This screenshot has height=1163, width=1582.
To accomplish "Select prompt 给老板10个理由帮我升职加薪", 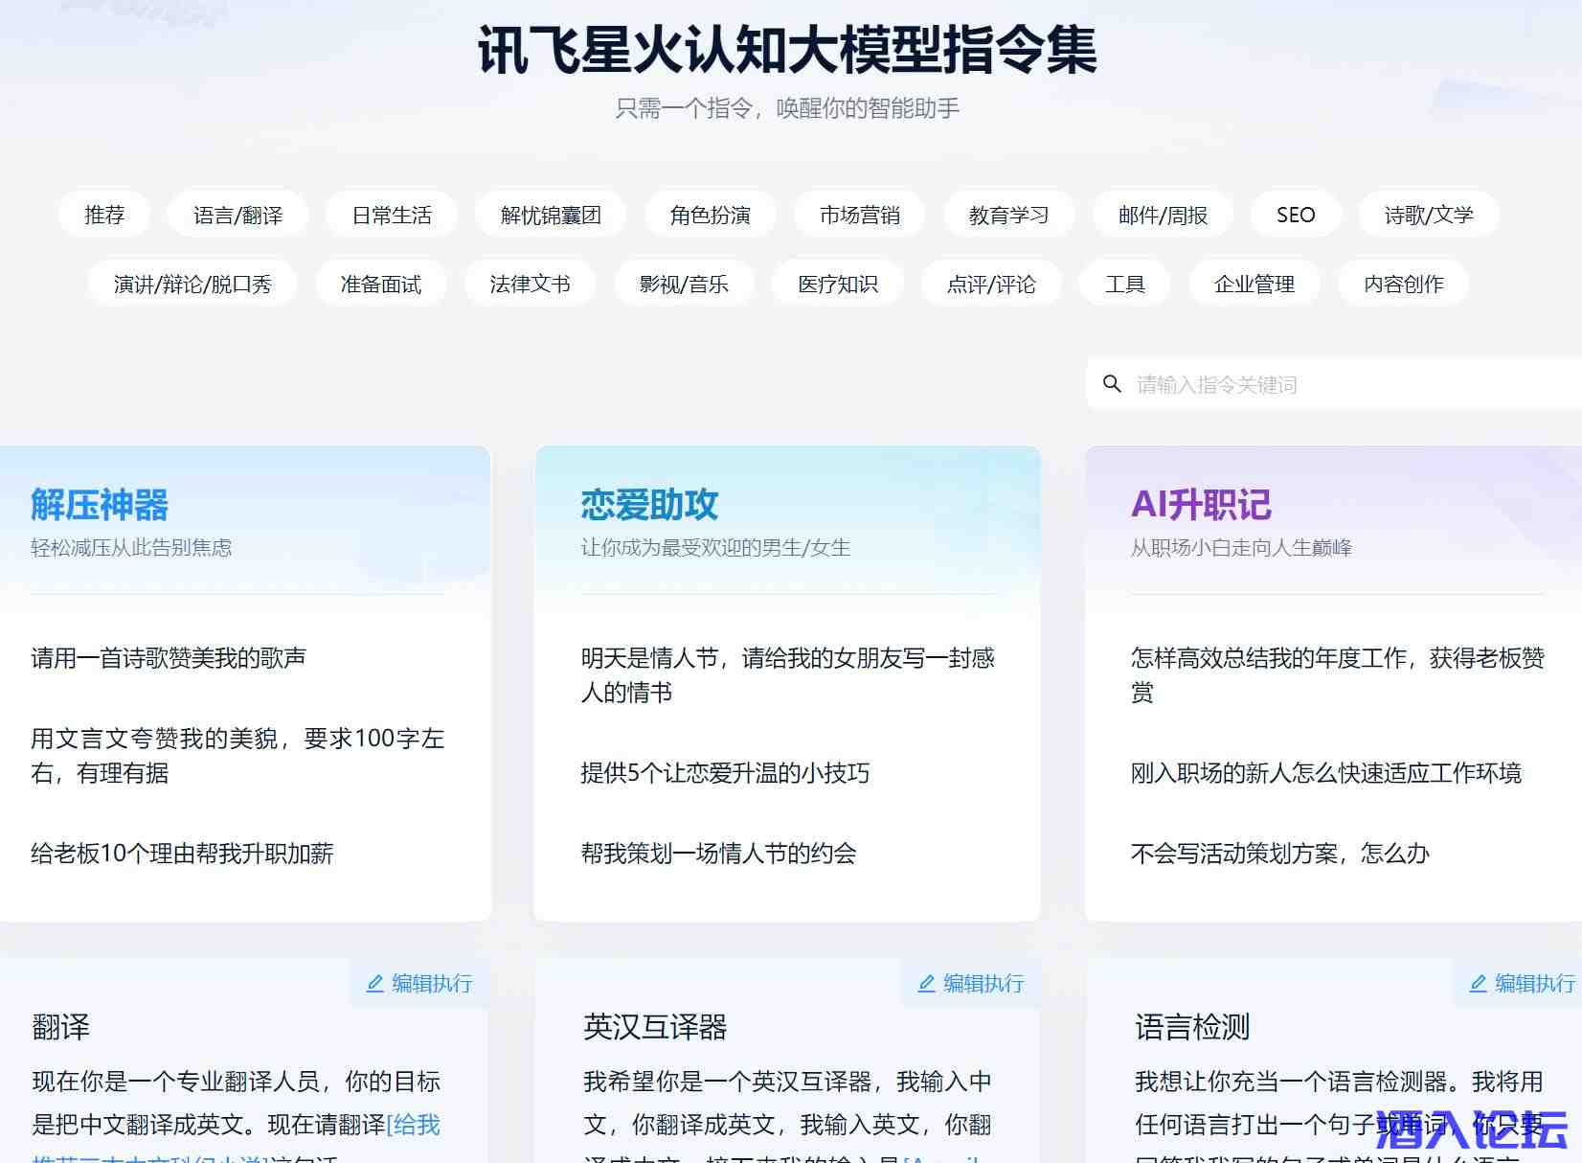I will click(182, 854).
